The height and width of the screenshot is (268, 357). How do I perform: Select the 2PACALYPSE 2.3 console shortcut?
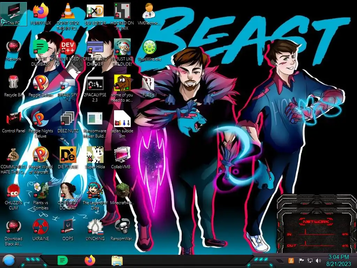[95, 89]
